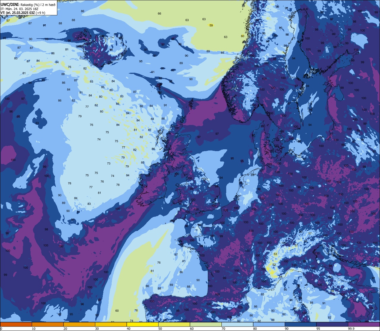
Task: Click the 90–95% dark blue legend swatch
Action: pos(300,324)
